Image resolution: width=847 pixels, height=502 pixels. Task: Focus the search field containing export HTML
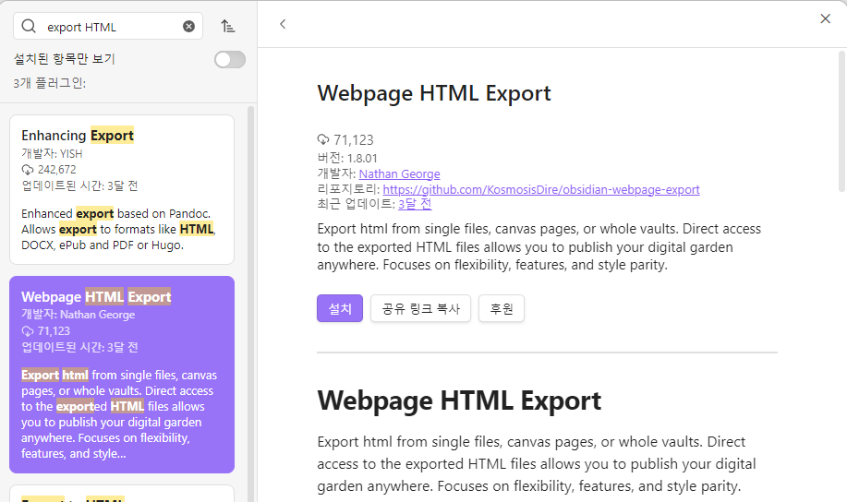108,27
